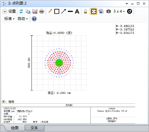Image resolution: width=149 pixels, height=132 pixels.
Task: Save the graphic with the save icon
Action: click(35, 12)
